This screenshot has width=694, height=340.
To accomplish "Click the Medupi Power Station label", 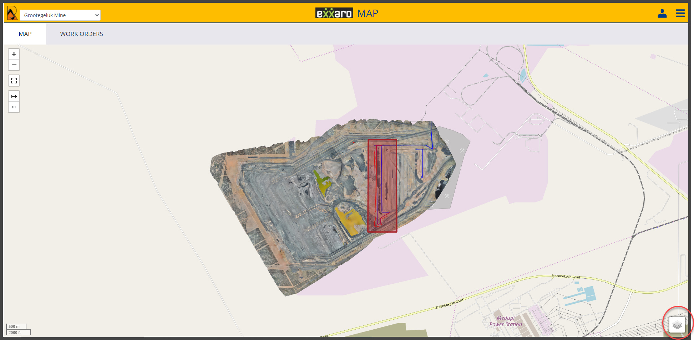I will [x=505, y=321].
